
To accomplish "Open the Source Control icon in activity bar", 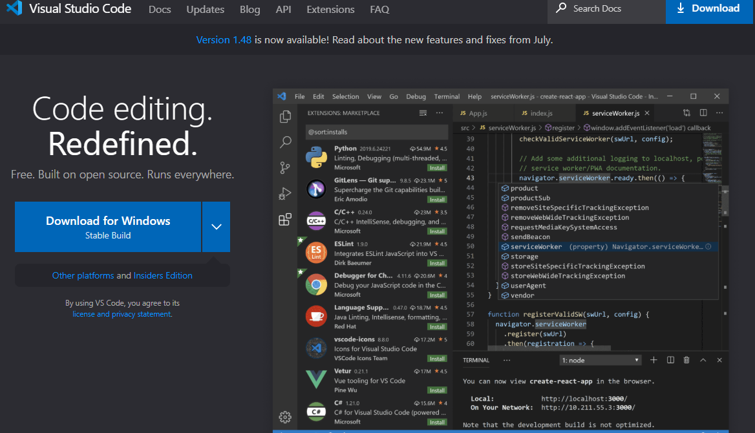I will [285, 167].
